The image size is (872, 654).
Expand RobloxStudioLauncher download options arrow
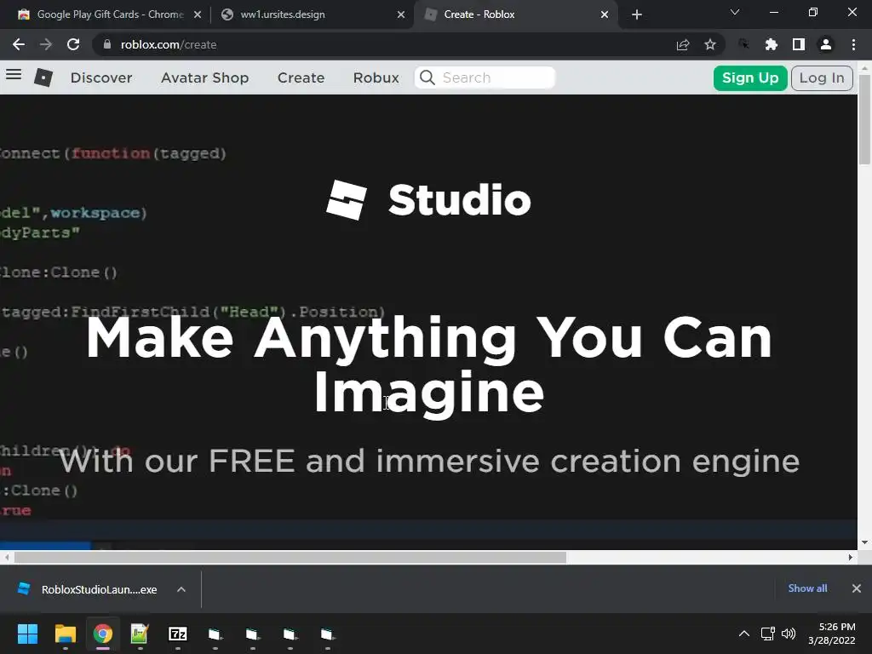[181, 589]
